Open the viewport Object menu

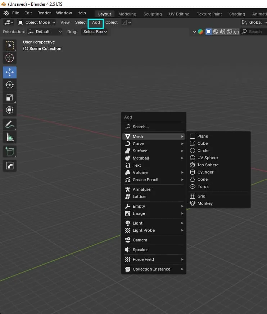[112, 22]
